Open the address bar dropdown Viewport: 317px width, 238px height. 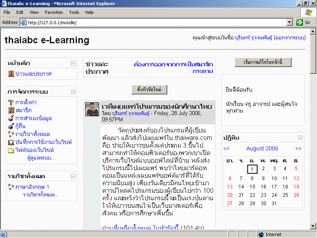289,22
